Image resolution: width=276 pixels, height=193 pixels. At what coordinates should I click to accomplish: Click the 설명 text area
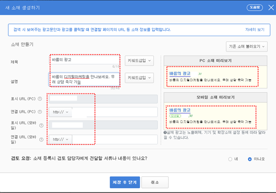pyautogui.click(x=84, y=79)
